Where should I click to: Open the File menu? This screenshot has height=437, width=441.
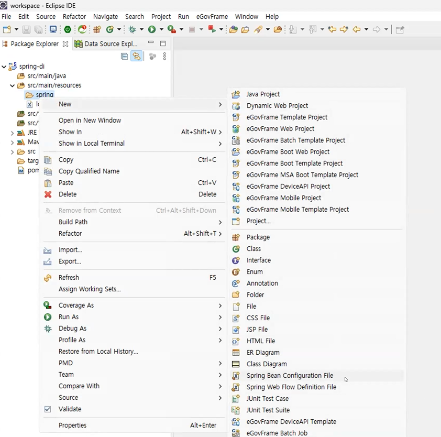click(6, 17)
